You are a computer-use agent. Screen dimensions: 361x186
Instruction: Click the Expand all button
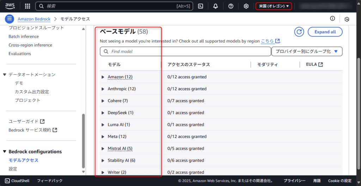coord(325,32)
